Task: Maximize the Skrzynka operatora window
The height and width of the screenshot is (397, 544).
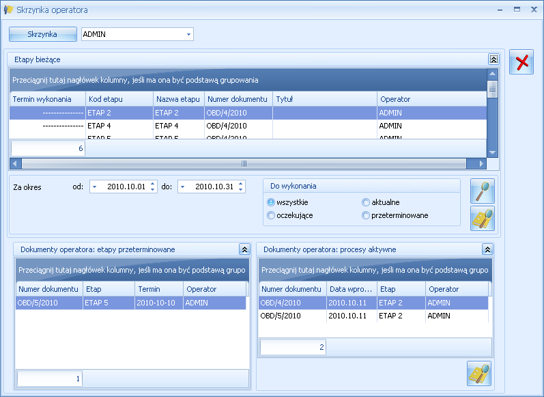Action: coord(517,10)
